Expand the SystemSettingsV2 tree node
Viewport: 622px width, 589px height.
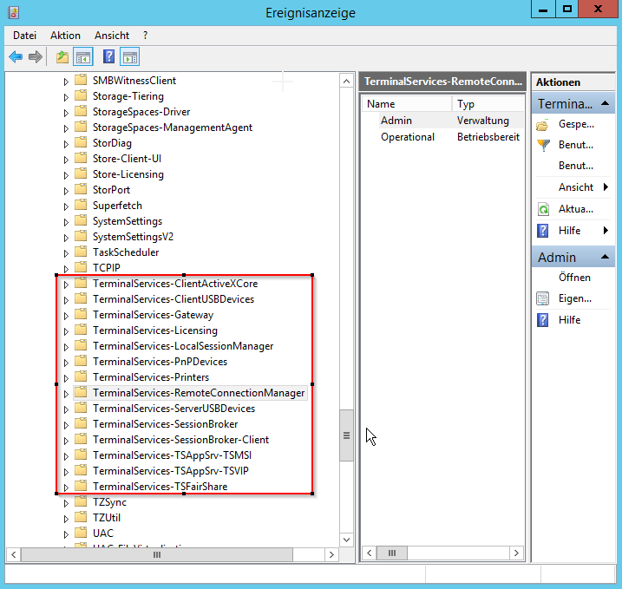tap(66, 238)
